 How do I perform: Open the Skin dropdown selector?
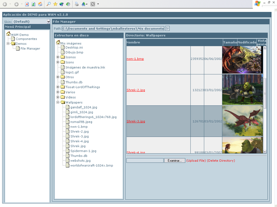31,21
